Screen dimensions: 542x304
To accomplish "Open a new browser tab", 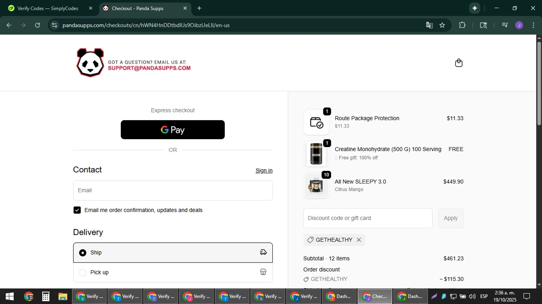I will click(199, 8).
